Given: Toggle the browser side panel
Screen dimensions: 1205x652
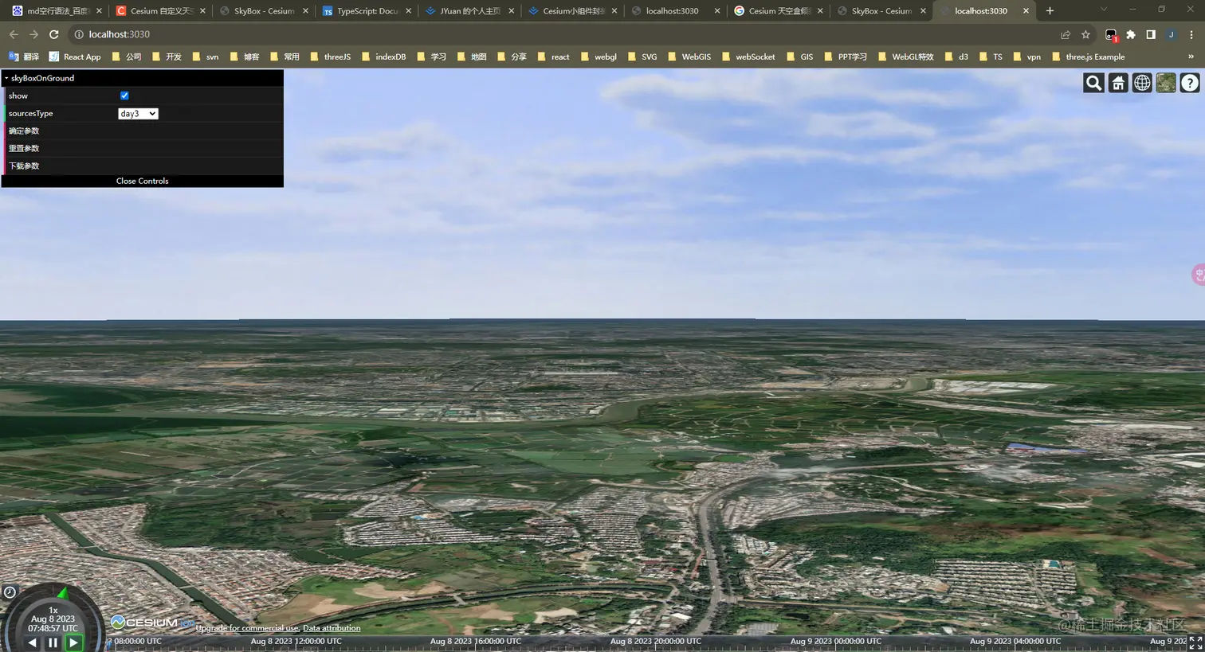Looking at the screenshot, I should (1151, 34).
